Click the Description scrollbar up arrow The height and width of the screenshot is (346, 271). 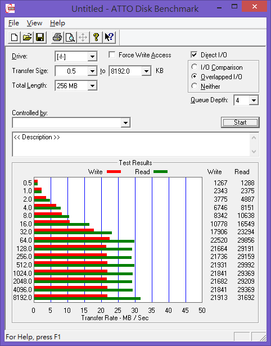[x=254, y=138]
